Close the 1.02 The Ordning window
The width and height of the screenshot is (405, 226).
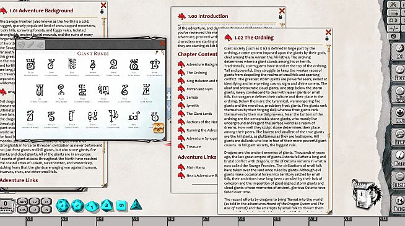(x=328, y=32)
